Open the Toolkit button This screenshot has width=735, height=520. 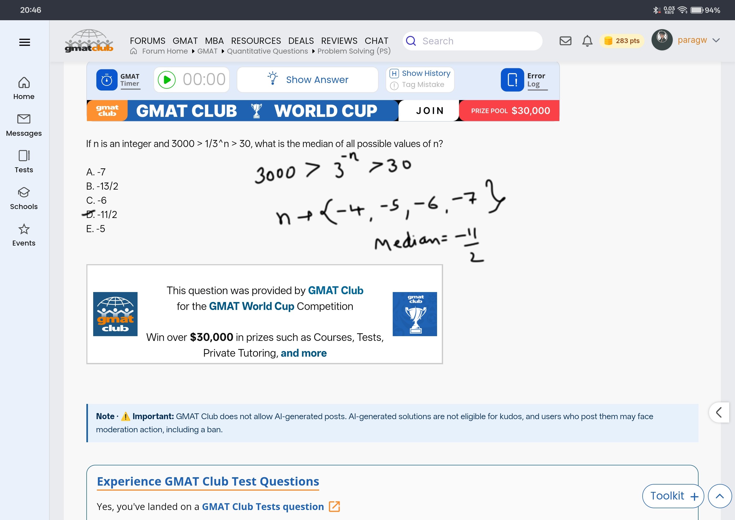pos(673,496)
